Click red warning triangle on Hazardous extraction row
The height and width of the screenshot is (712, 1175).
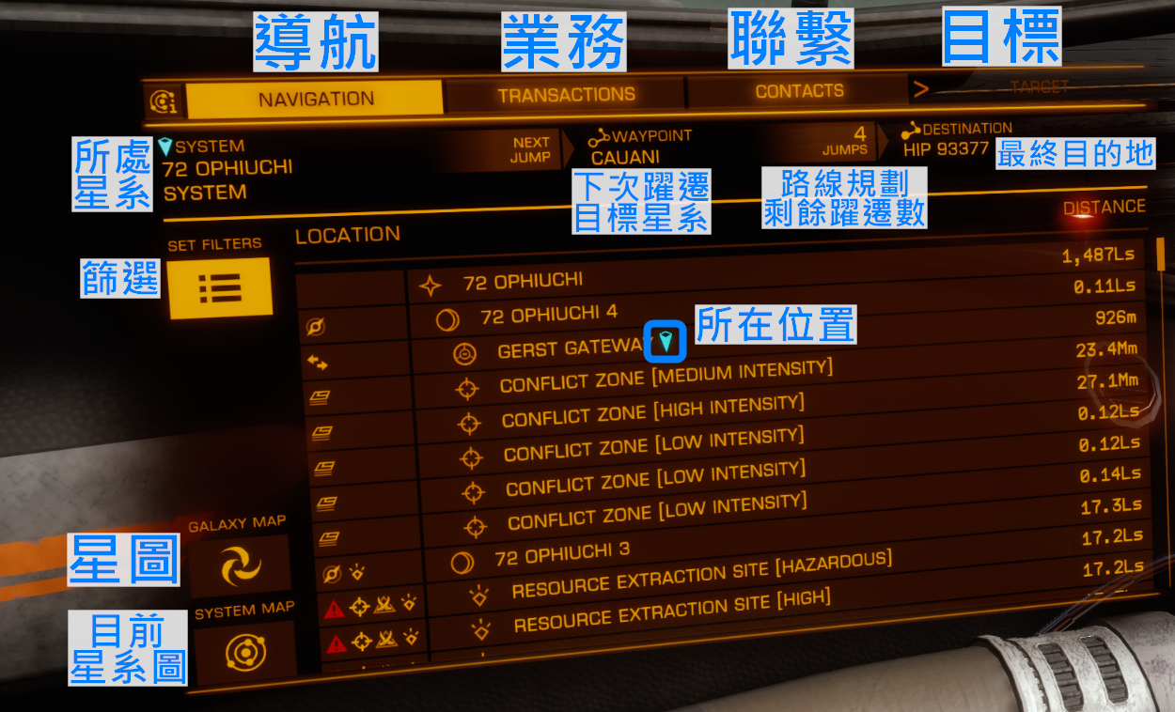point(335,610)
